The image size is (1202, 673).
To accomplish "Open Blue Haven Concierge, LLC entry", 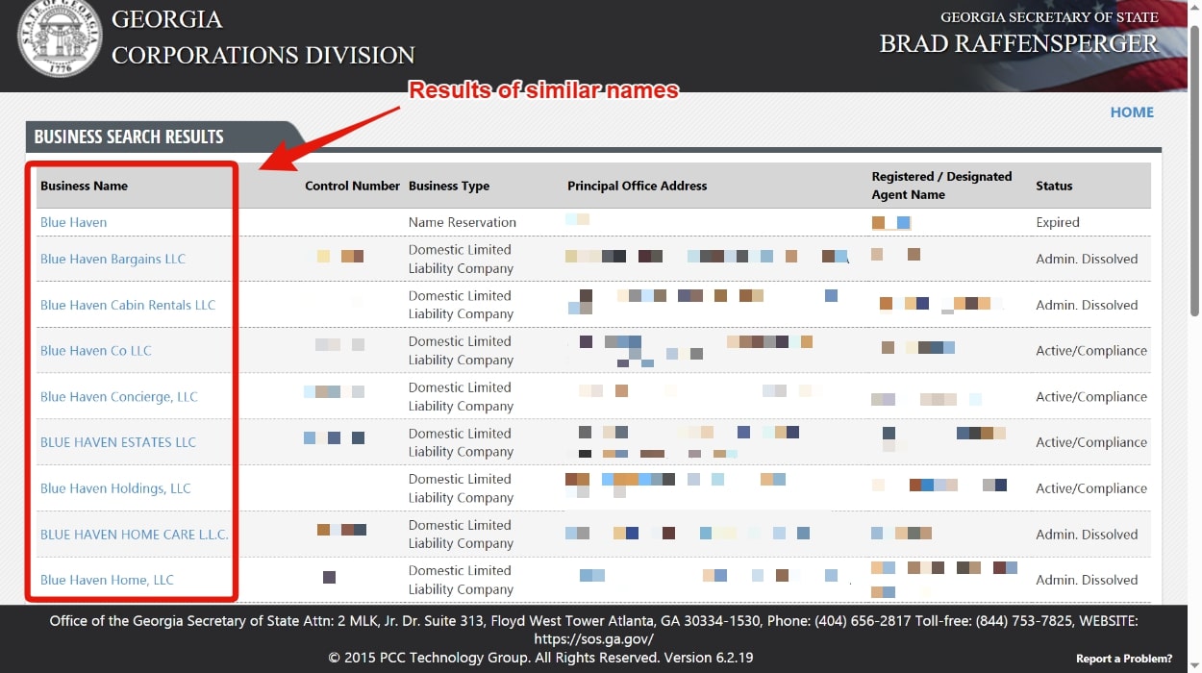I will [x=118, y=397].
